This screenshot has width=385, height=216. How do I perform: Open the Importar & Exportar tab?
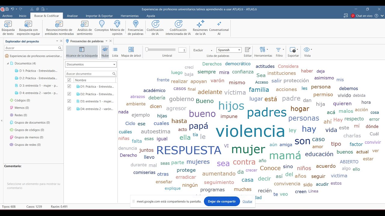point(99,16)
